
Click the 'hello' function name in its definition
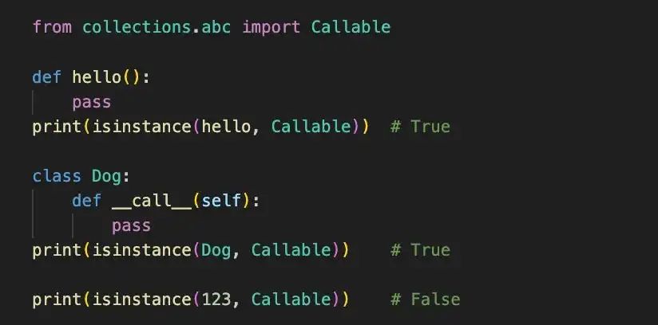tap(97, 77)
